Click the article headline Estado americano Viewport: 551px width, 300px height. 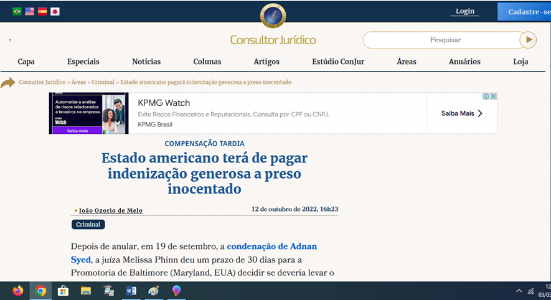coord(204,174)
